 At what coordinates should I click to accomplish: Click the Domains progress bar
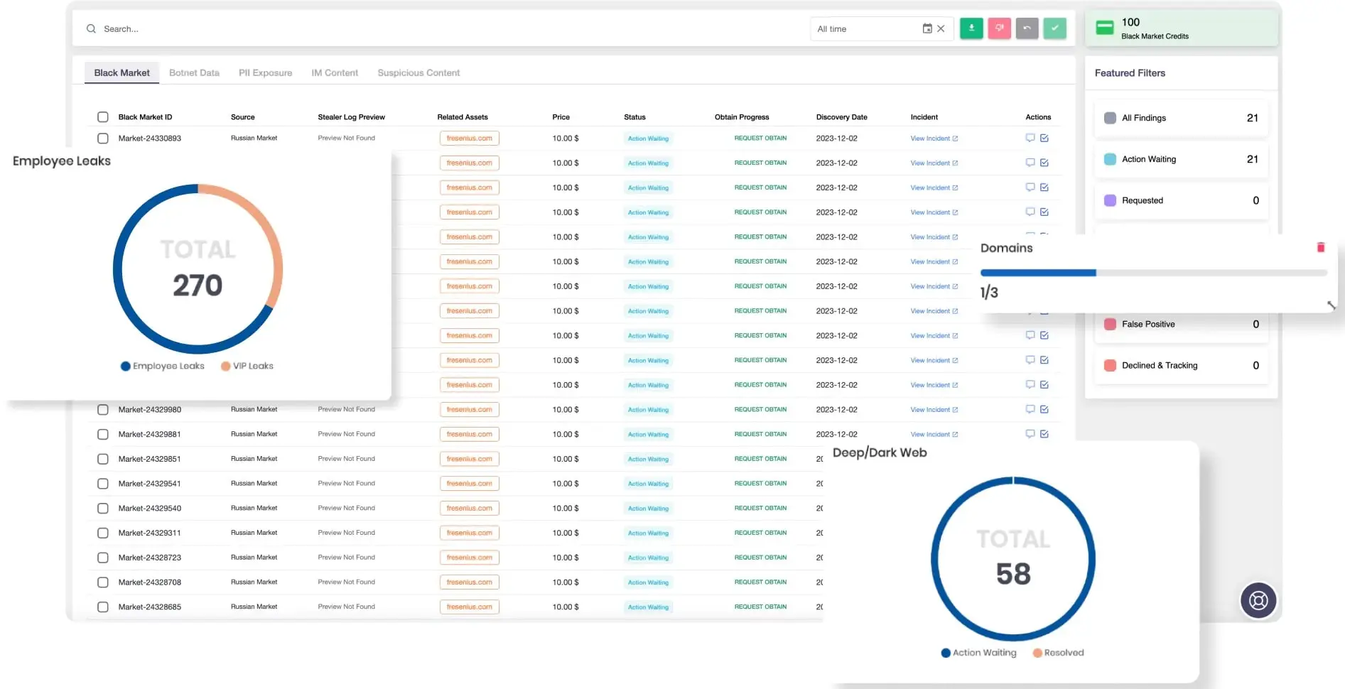1154,273
